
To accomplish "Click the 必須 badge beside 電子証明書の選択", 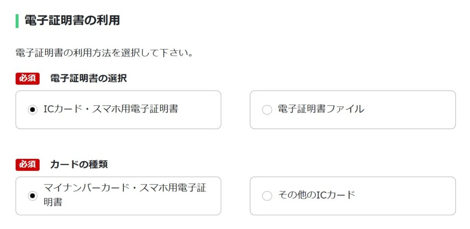I will coord(28,78).
